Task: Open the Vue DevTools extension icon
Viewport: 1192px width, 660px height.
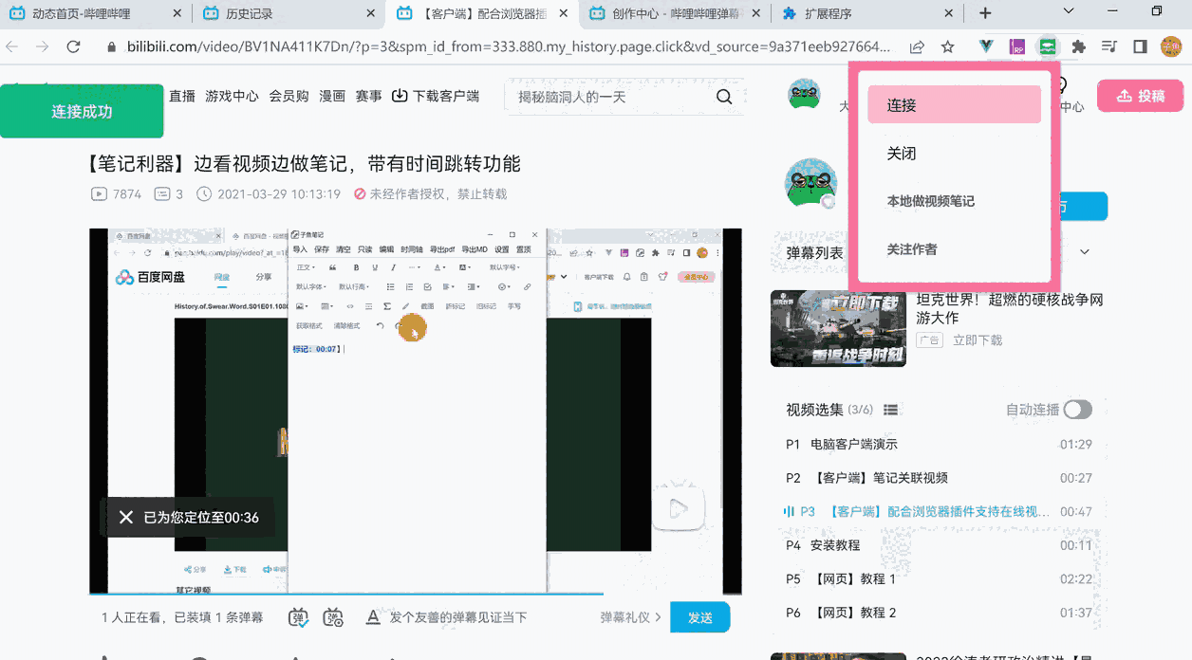Action: [x=986, y=45]
